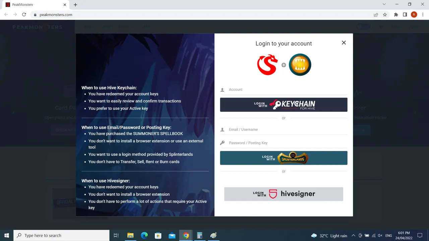Click the Windows taskbar search box

click(x=61, y=236)
